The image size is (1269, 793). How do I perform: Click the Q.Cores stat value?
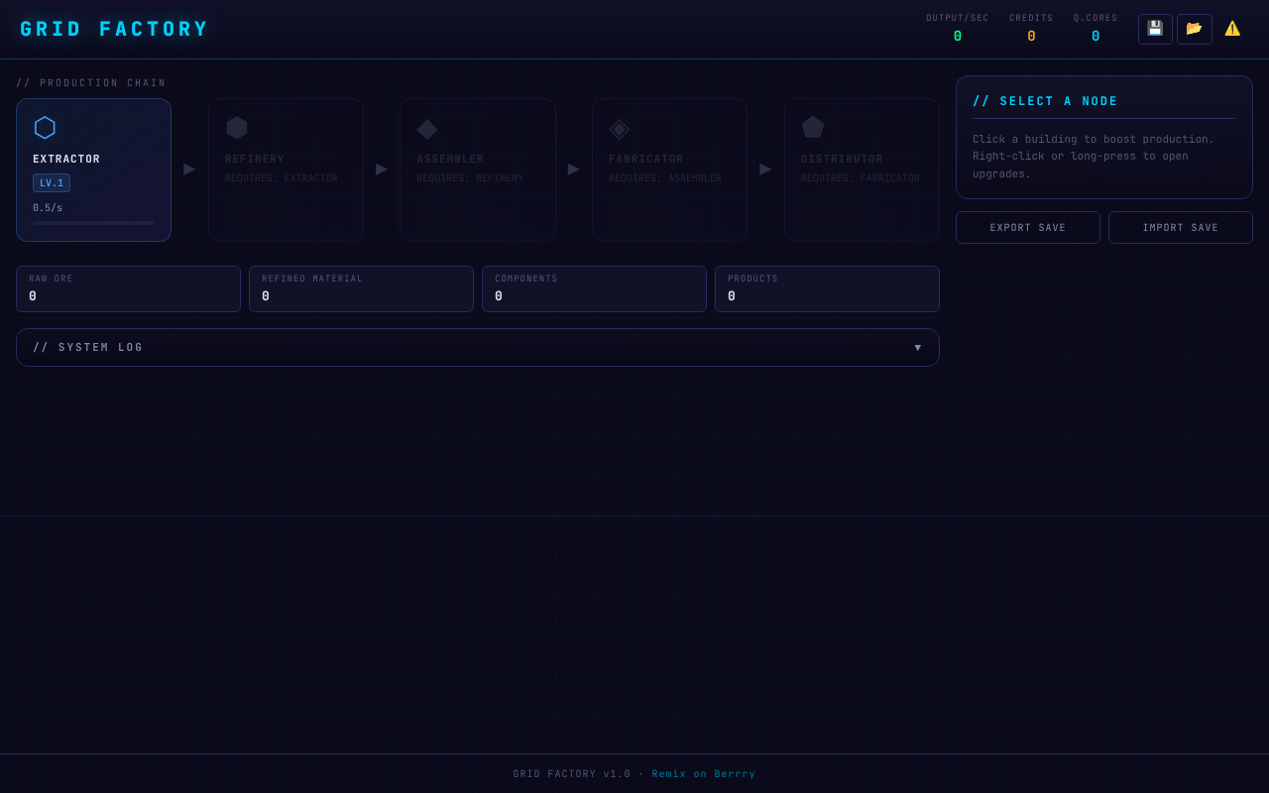tap(1096, 37)
